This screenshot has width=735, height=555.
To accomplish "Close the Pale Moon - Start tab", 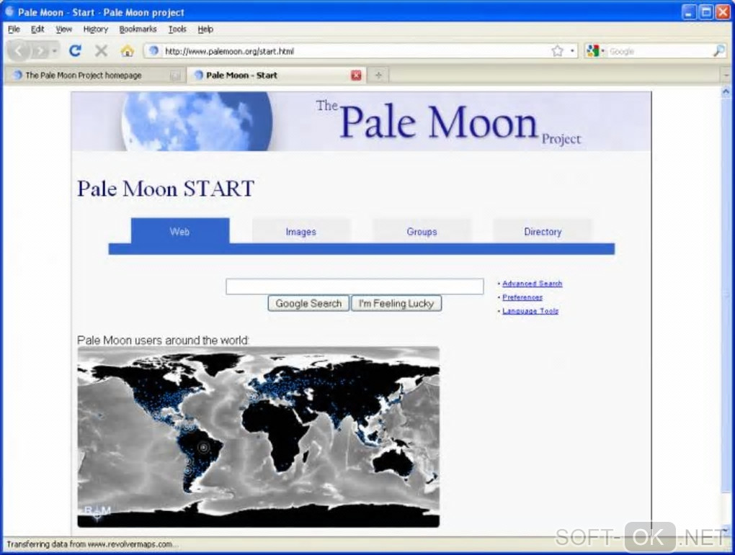I will 356,75.
